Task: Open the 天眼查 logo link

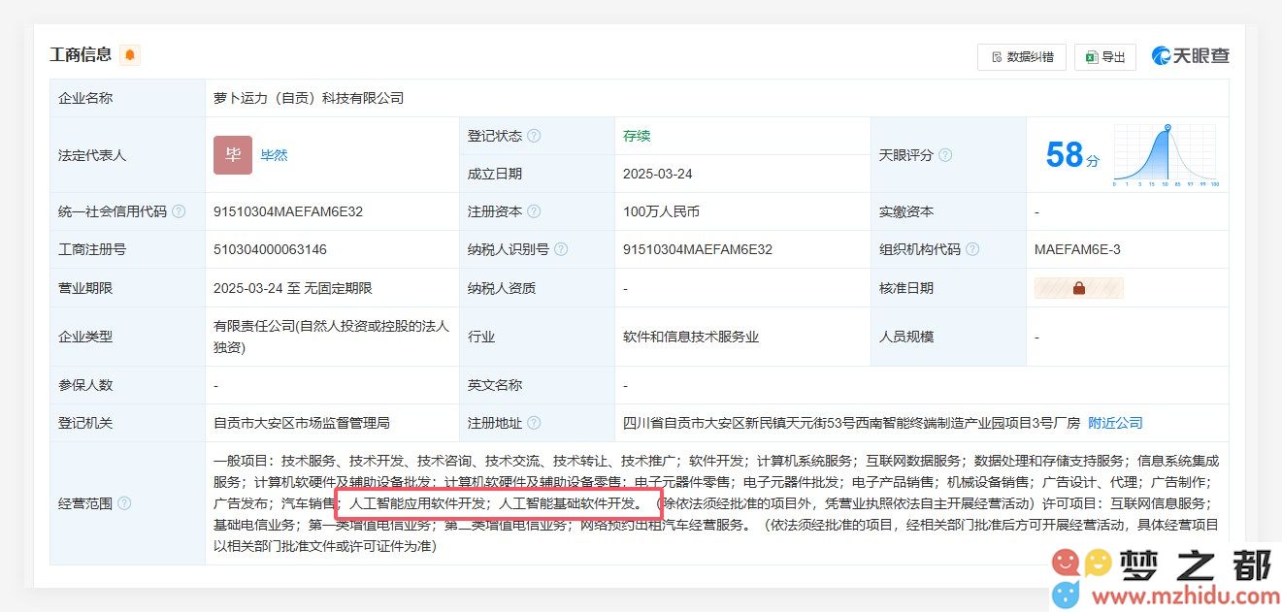Action: pos(1190,56)
